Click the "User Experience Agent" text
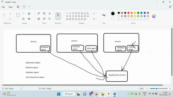Screen dimensions: 173x97 point(35,77)
